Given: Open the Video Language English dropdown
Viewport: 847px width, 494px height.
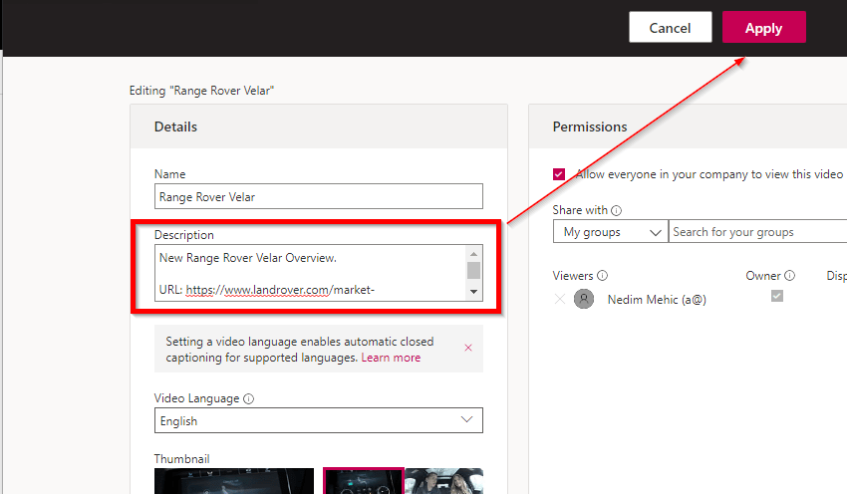Looking at the screenshot, I should tap(319, 420).
